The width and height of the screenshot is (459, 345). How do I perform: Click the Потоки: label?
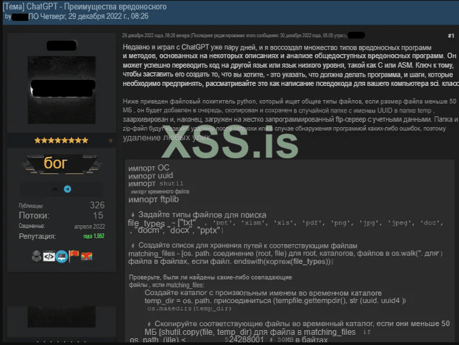[34, 216]
